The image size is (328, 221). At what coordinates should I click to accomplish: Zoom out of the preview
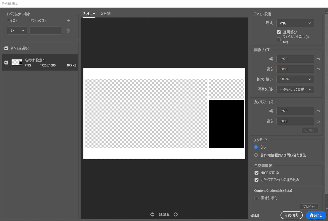click(152, 214)
